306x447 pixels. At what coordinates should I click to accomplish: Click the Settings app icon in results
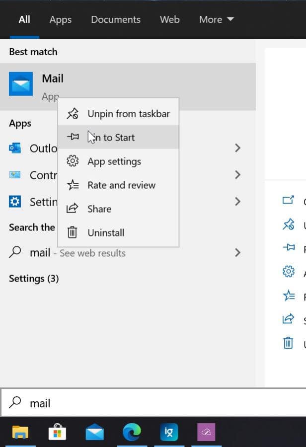[15, 202]
